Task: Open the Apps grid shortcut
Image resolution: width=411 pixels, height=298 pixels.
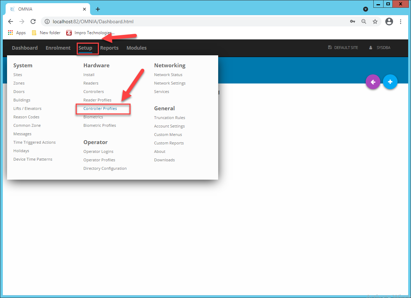Action: pyautogui.click(x=17, y=33)
